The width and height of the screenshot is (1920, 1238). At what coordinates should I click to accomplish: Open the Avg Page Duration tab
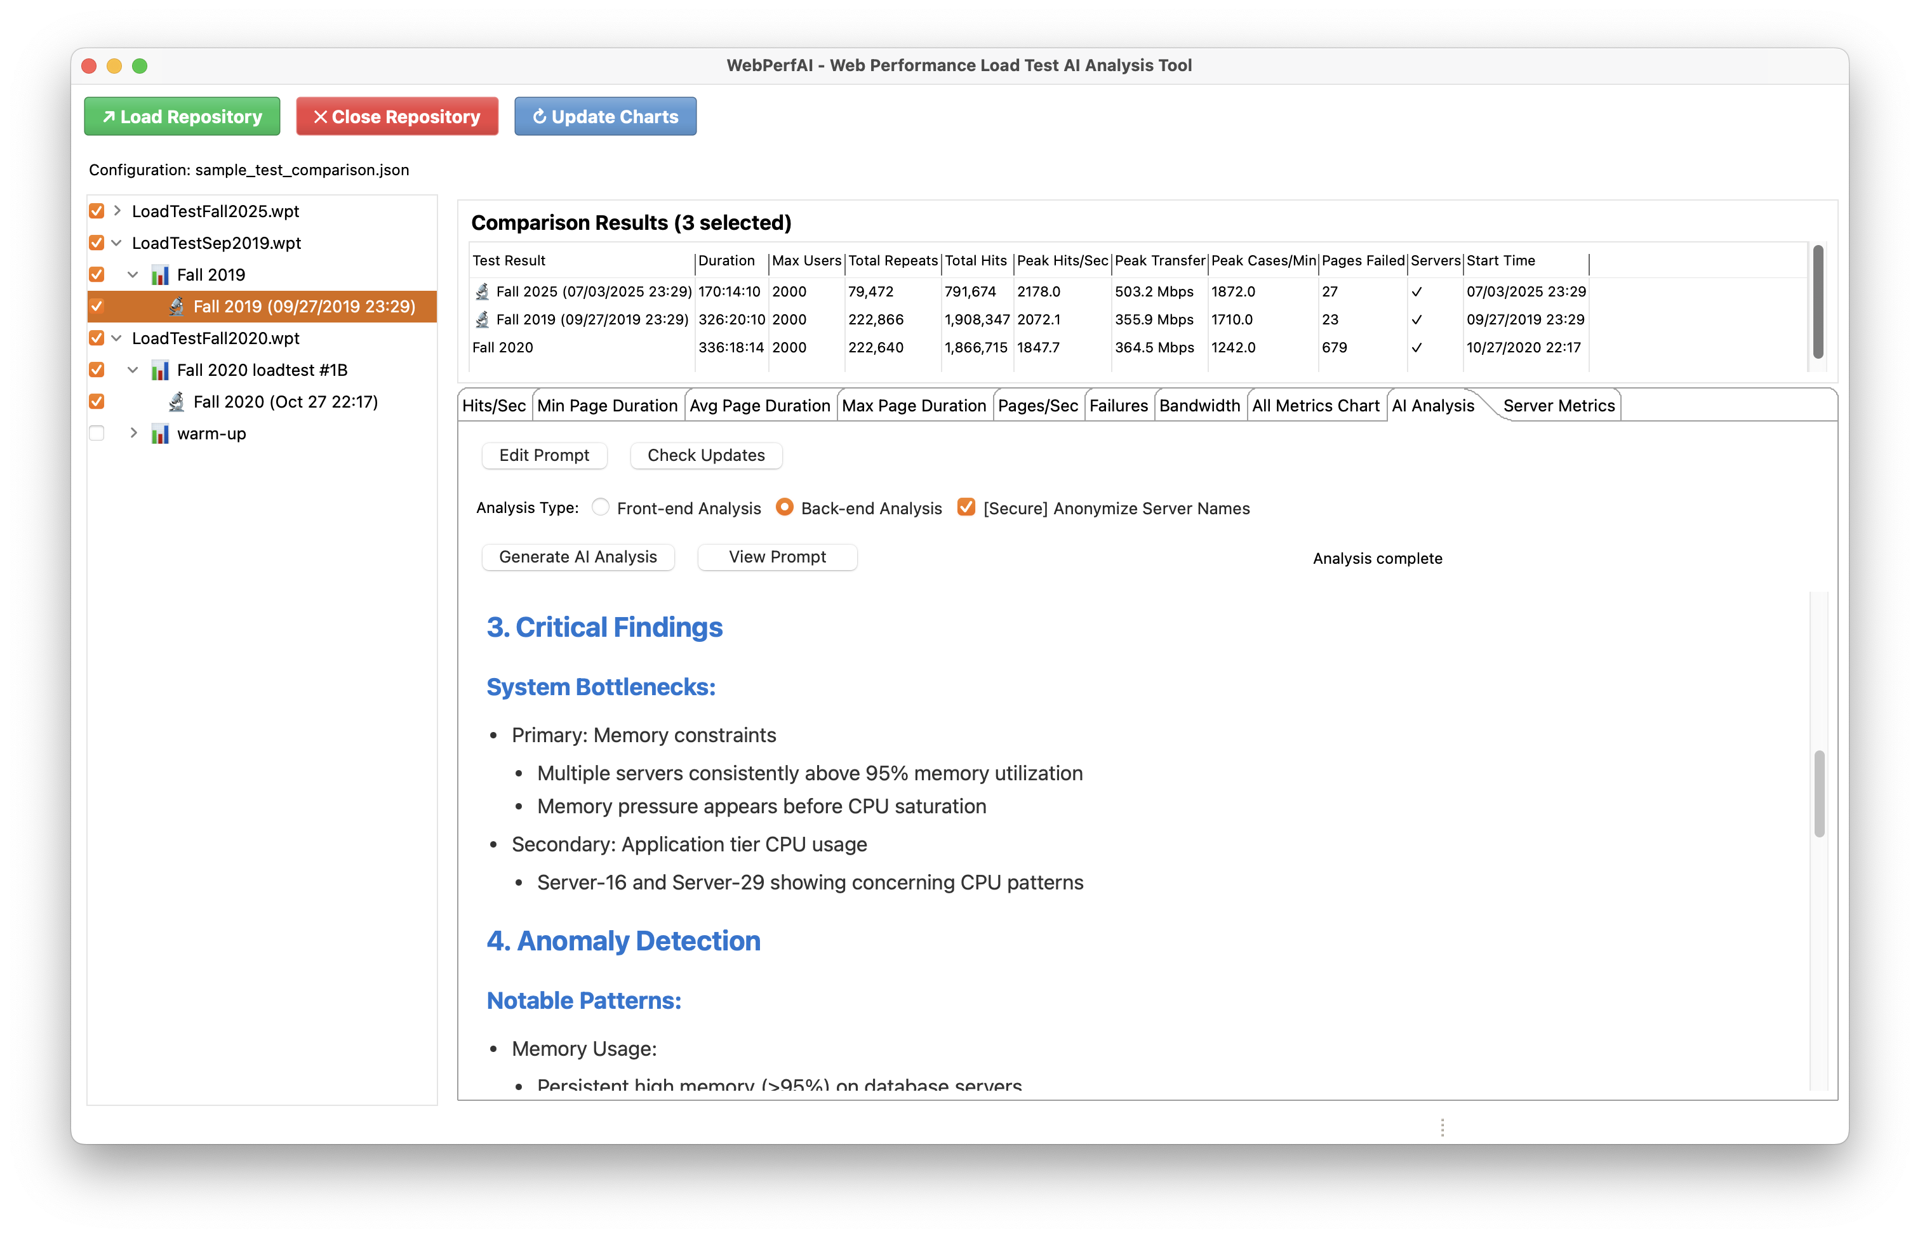coord(760,406)
